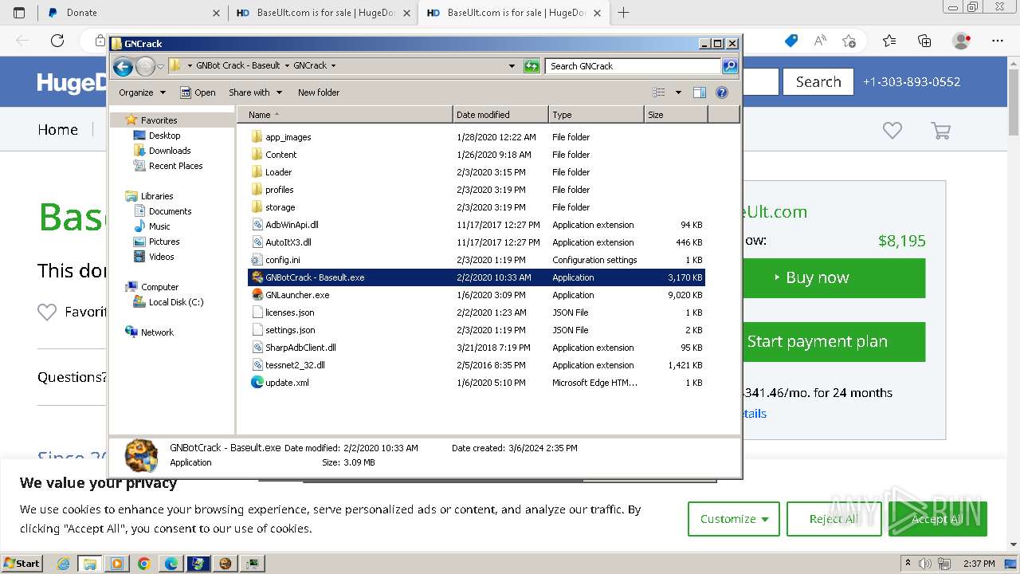Image resolution: width=1020 pixels, height=574 pixels.
Task: Select the settings.json file
Action: click(477, 330)
